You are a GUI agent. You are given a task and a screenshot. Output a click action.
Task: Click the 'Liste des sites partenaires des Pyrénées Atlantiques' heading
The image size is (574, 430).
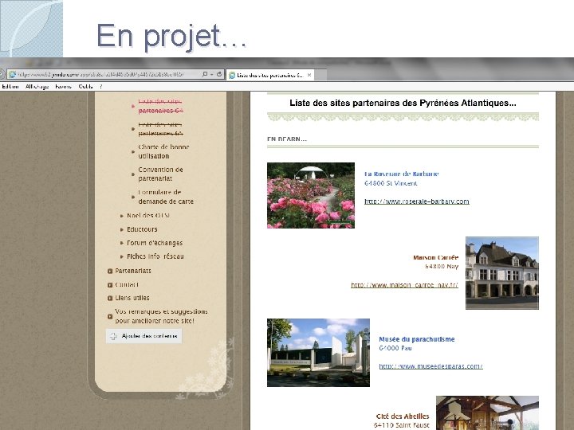(x=403, y=103)
